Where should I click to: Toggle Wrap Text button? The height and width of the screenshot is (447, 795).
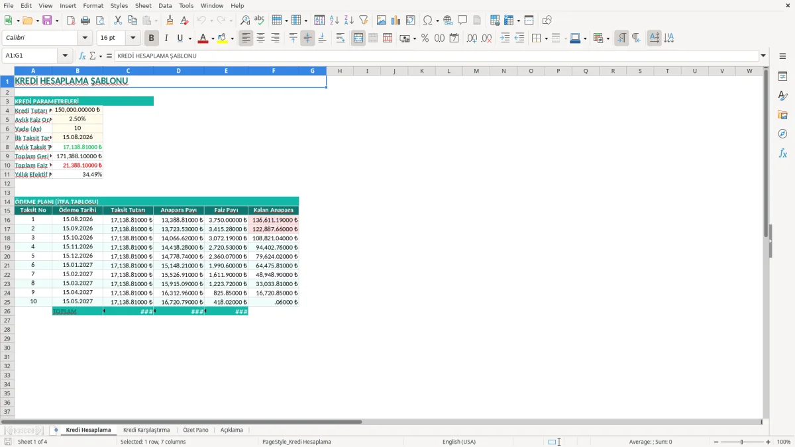[340, 38]
